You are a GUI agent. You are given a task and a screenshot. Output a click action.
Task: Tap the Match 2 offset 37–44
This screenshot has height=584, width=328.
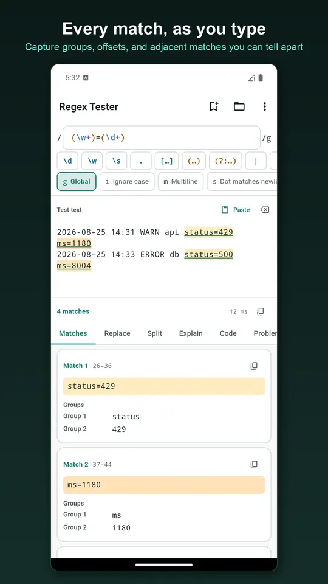tap(102, 465)
